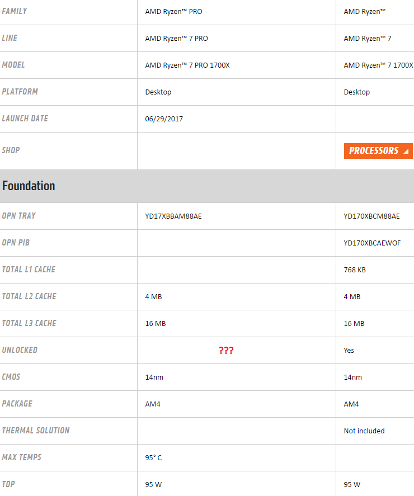Click the OPN tray code YD170XBCM88AE
The height and width of the screenshot is (496, 414).
point(371,216)
